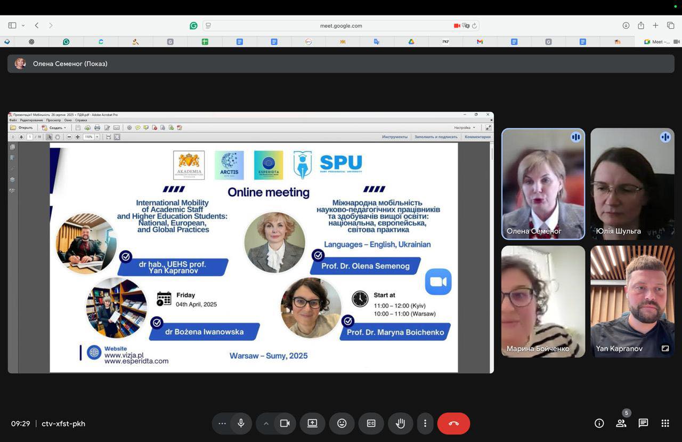Screen dimensions: 682x442
Task: Click the meet.google.com address bar
Action: (341, 26)
